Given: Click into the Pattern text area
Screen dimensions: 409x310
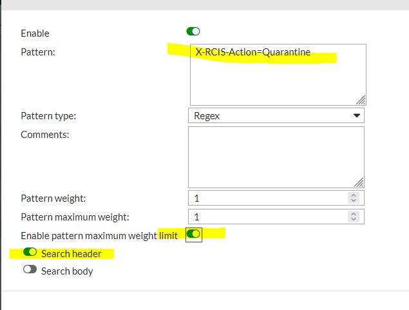Looking at the screenshot, I should coord(278,74).
